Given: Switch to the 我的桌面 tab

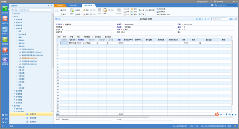Looking at the screenshot, I should [60, 5].
